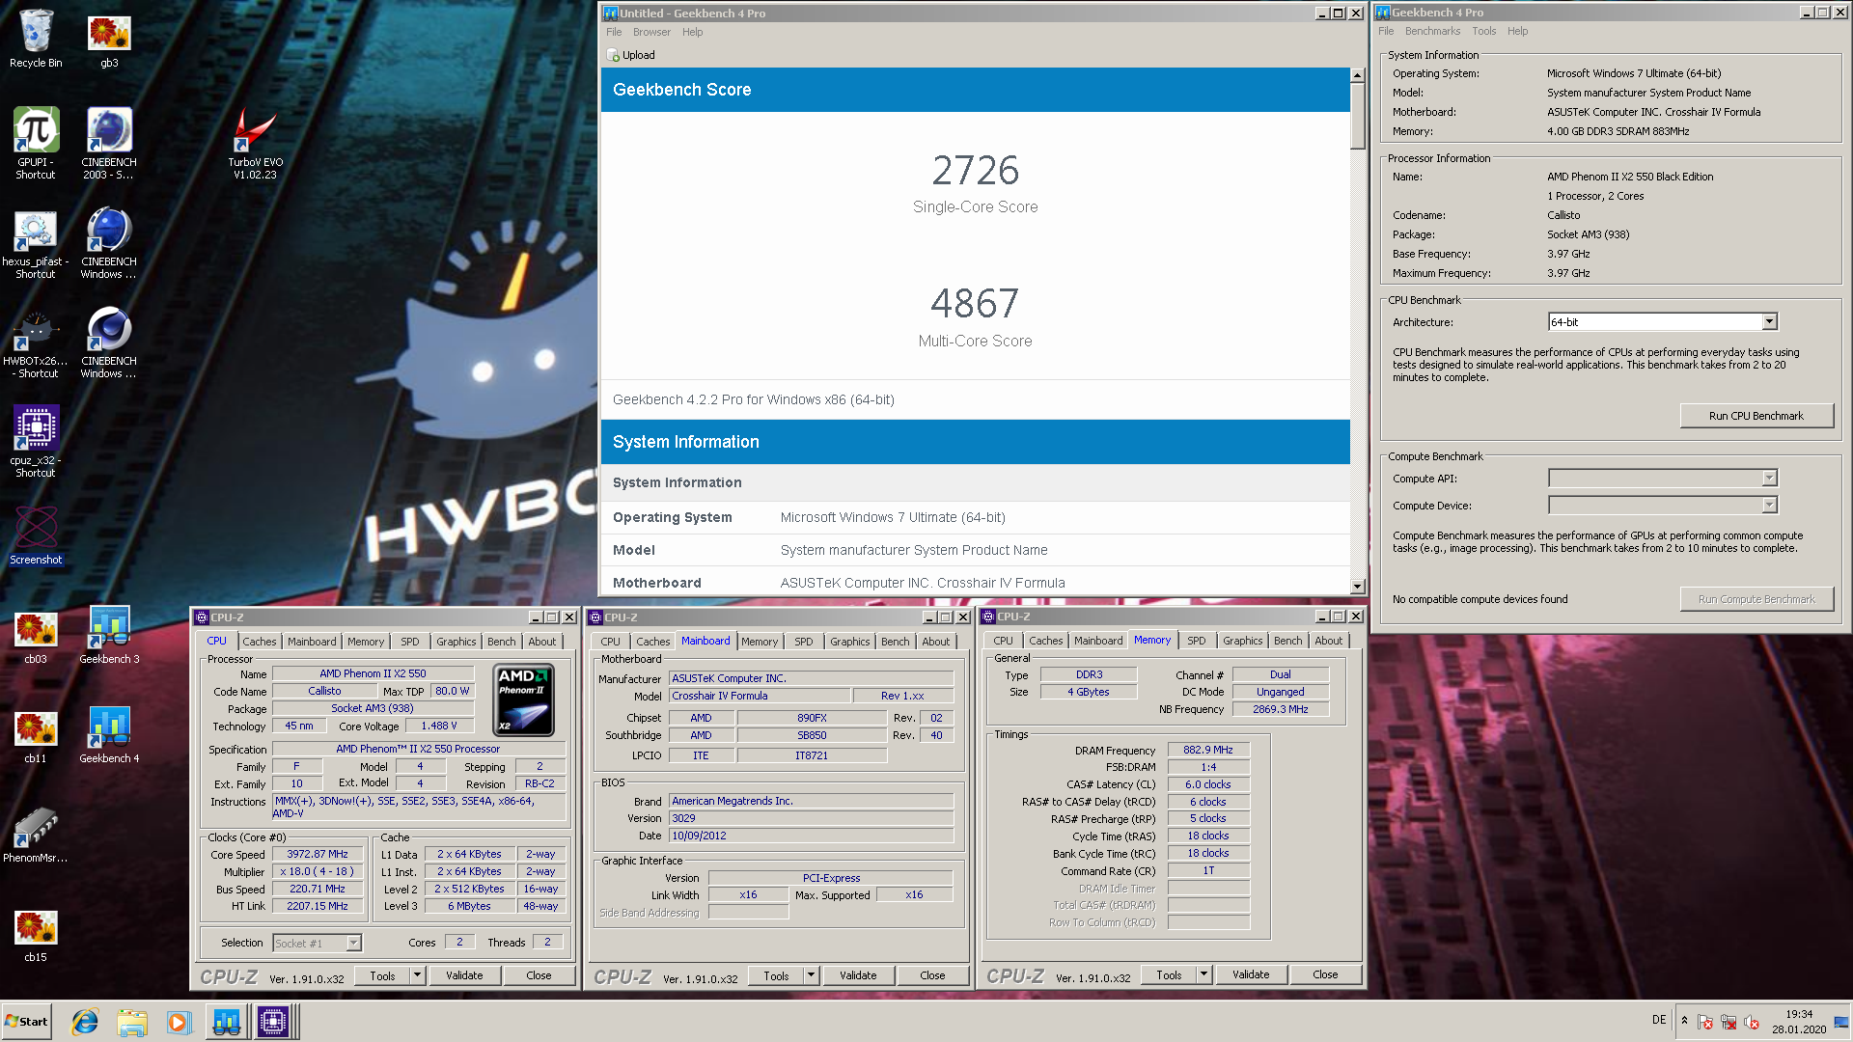Open the Recycle Bin desktop icon

point(36,39)
